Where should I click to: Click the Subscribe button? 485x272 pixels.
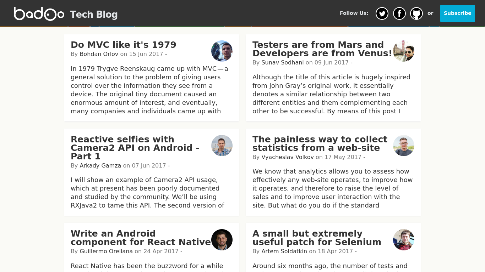(458, 13)
